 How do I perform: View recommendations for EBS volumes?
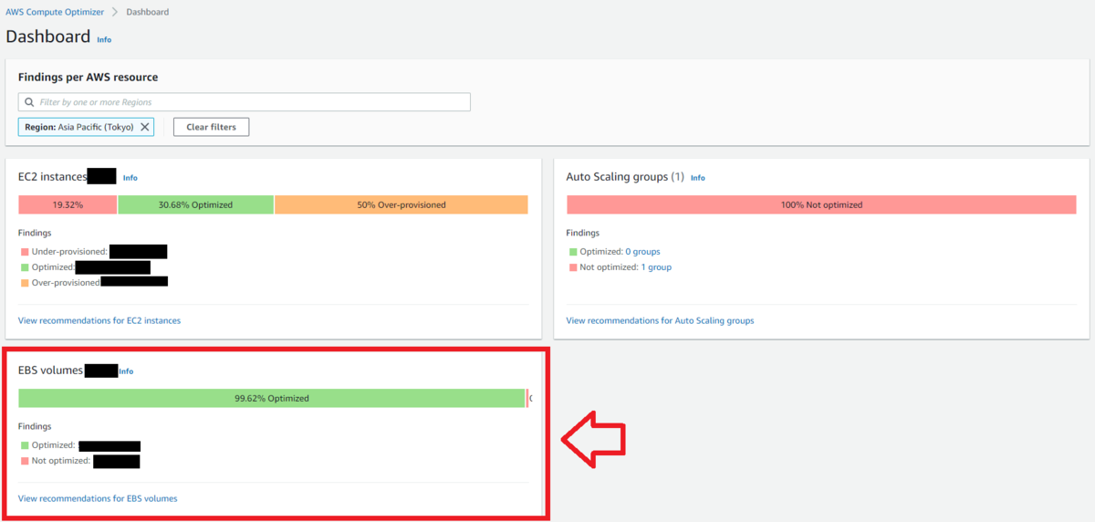[x=98, y=498]
